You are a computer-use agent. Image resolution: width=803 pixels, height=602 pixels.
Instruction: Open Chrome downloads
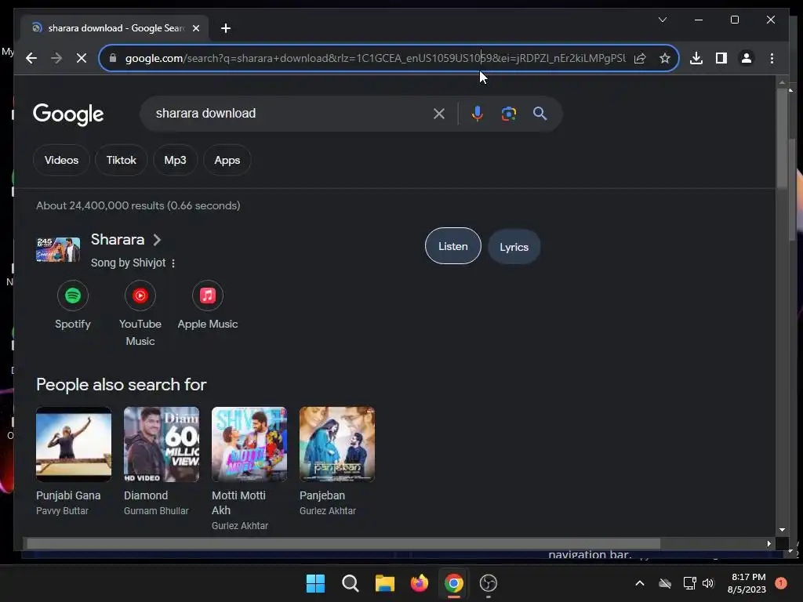(x=696, y=58)
